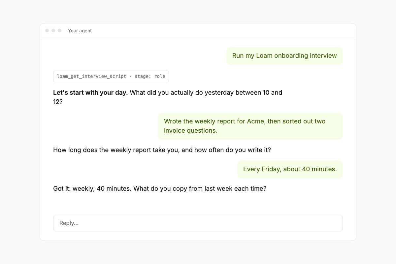Viewport: 396px width, 264px height.
Task: Click the first window control dot
Action: (x=47, y=31)
